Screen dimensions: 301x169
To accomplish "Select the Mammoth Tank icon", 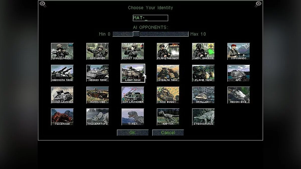I will [x=62, y=73].
